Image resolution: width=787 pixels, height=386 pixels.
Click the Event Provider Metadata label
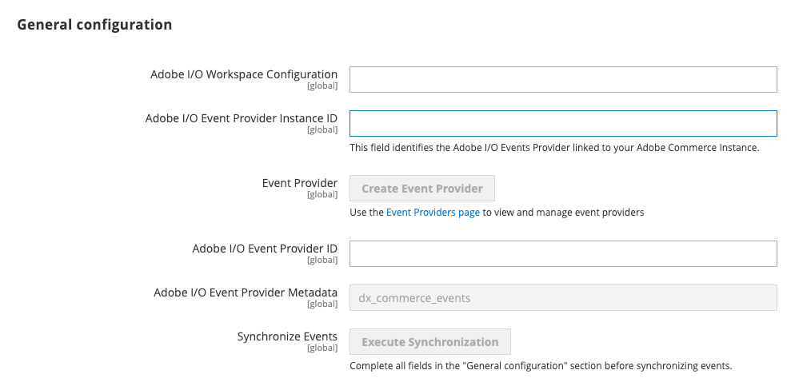[246, 292]
